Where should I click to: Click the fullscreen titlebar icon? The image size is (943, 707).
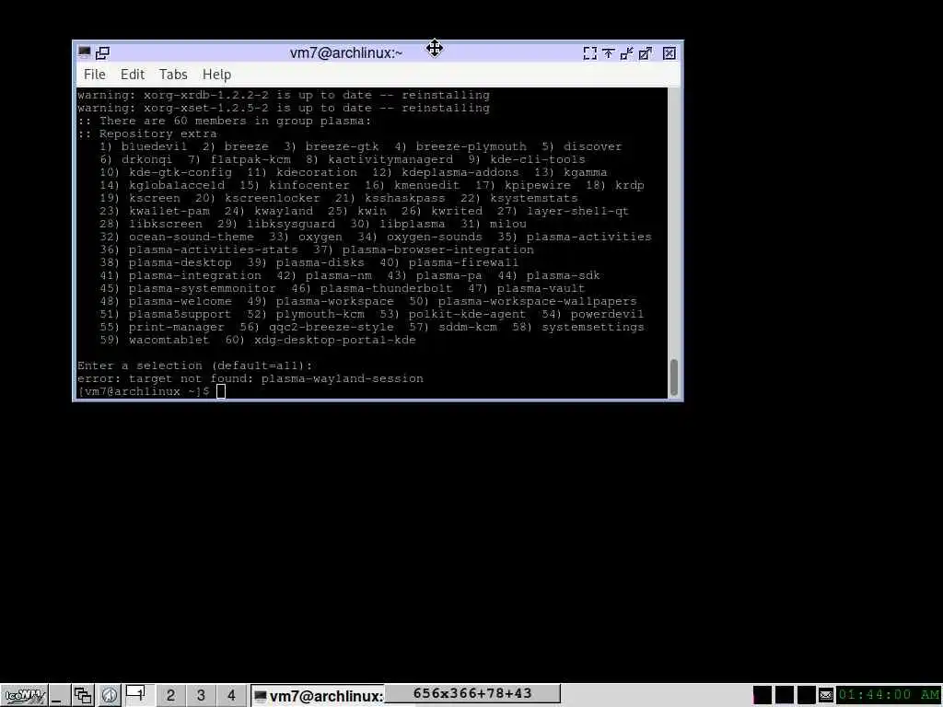click(590, 53)
